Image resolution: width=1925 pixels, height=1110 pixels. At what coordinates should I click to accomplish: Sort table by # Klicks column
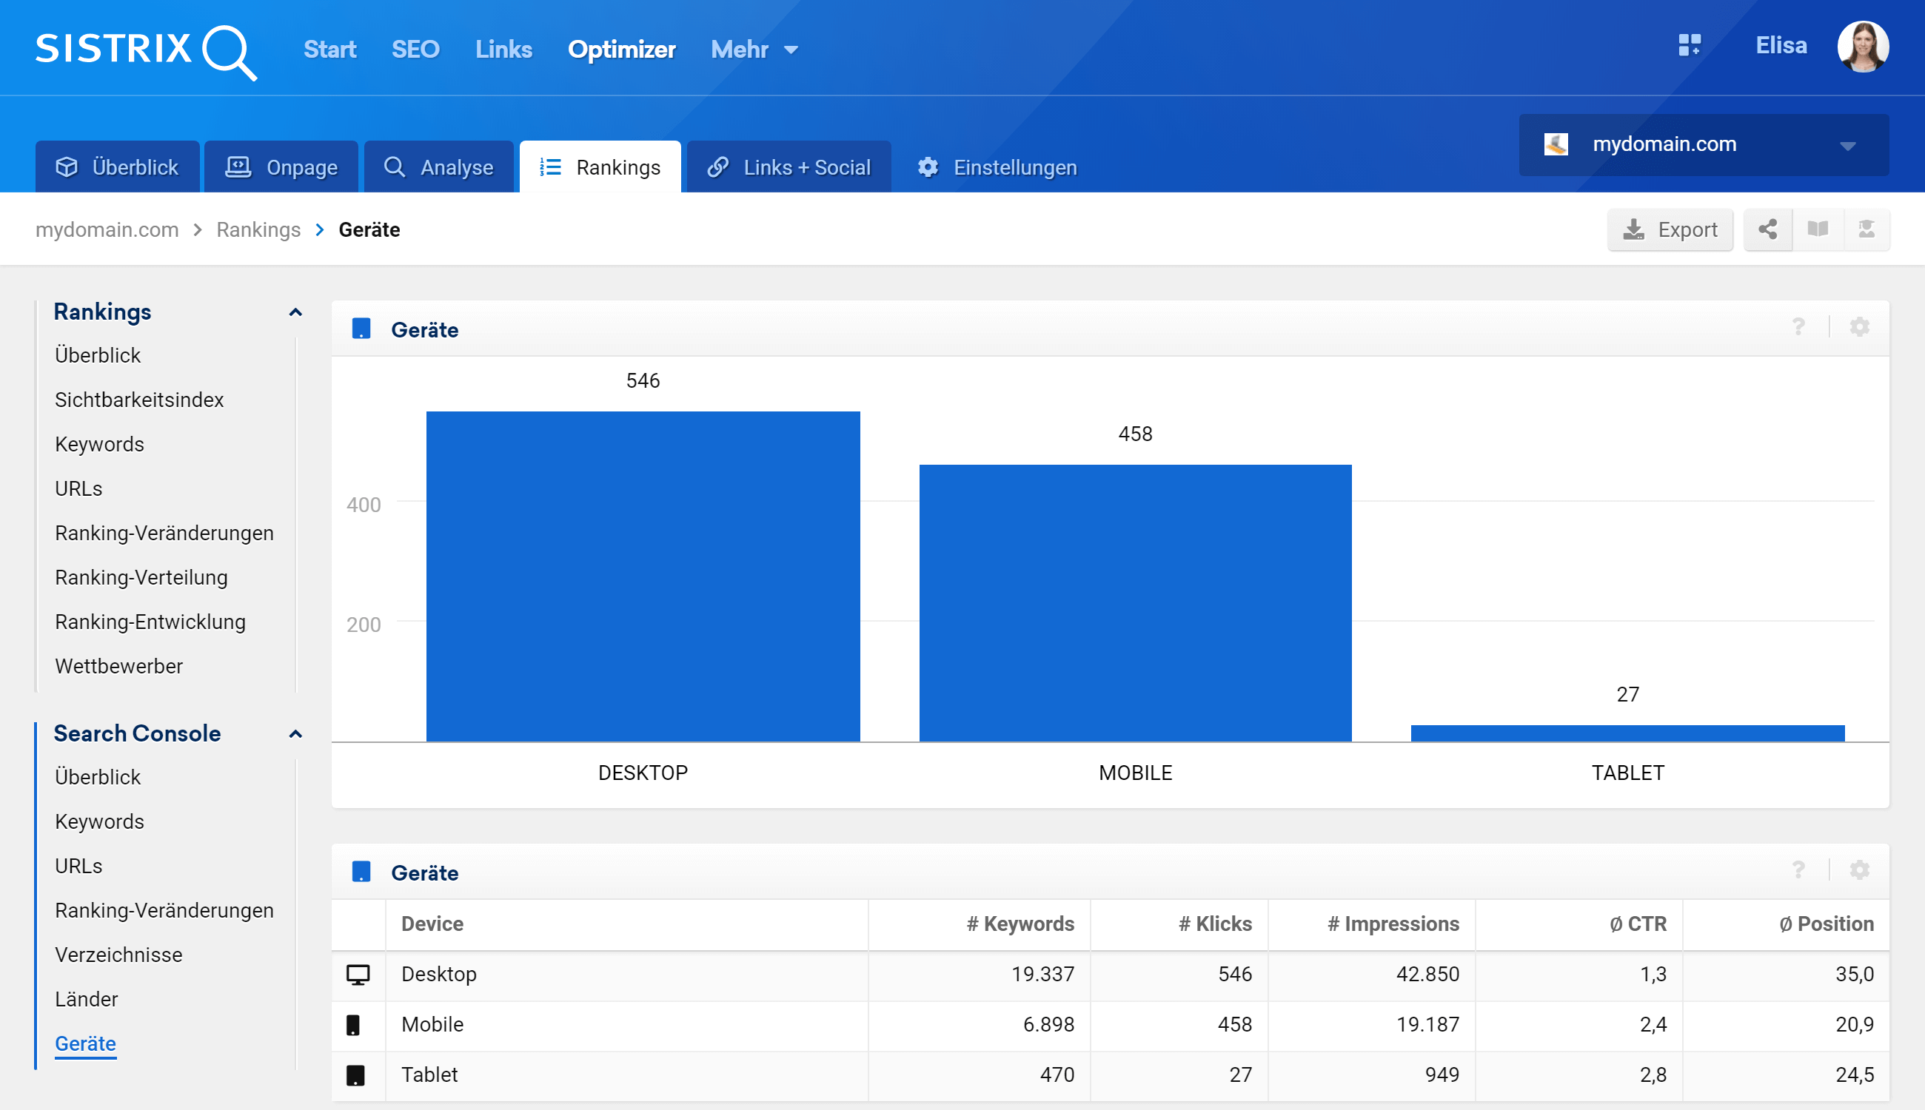click(1214, 924)
